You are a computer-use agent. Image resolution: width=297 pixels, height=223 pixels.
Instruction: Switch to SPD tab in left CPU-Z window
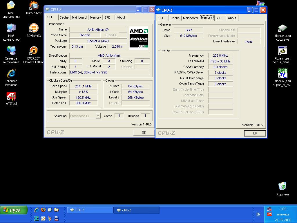click(107, 17)
